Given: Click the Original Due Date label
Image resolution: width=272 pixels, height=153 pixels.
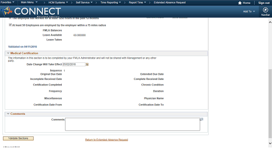Looking at the screenshot, I should point(51,74).
